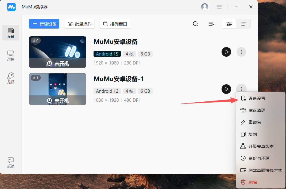Close the more options menu of MuMu安卓设备-1

coord(241,89)
